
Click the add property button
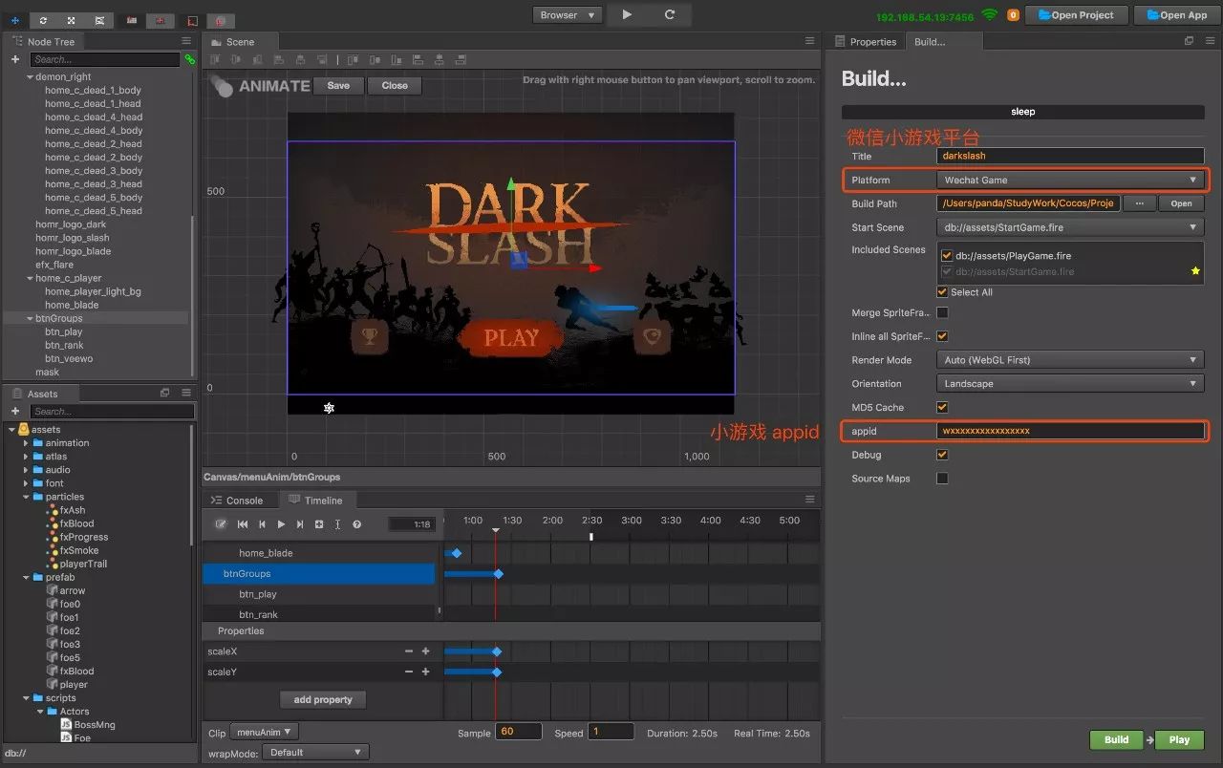click(x=323, y=699)
